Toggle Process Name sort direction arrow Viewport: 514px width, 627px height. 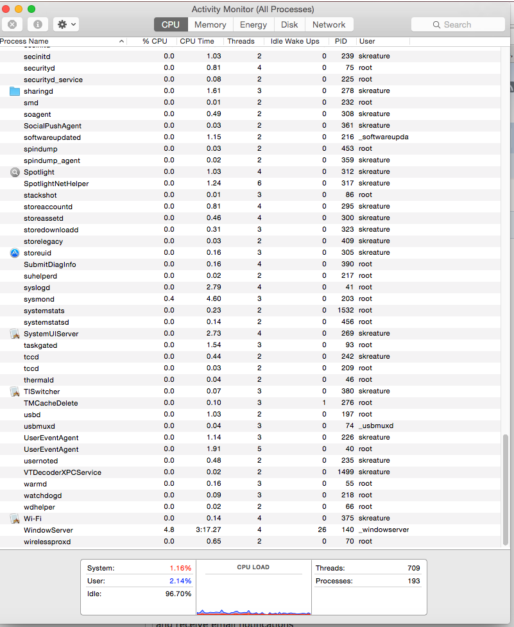(x=121, y=41)
